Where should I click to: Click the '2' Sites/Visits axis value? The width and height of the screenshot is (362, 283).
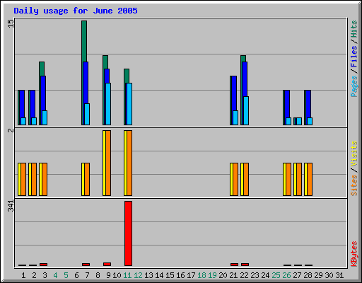(x=11, y=130)
